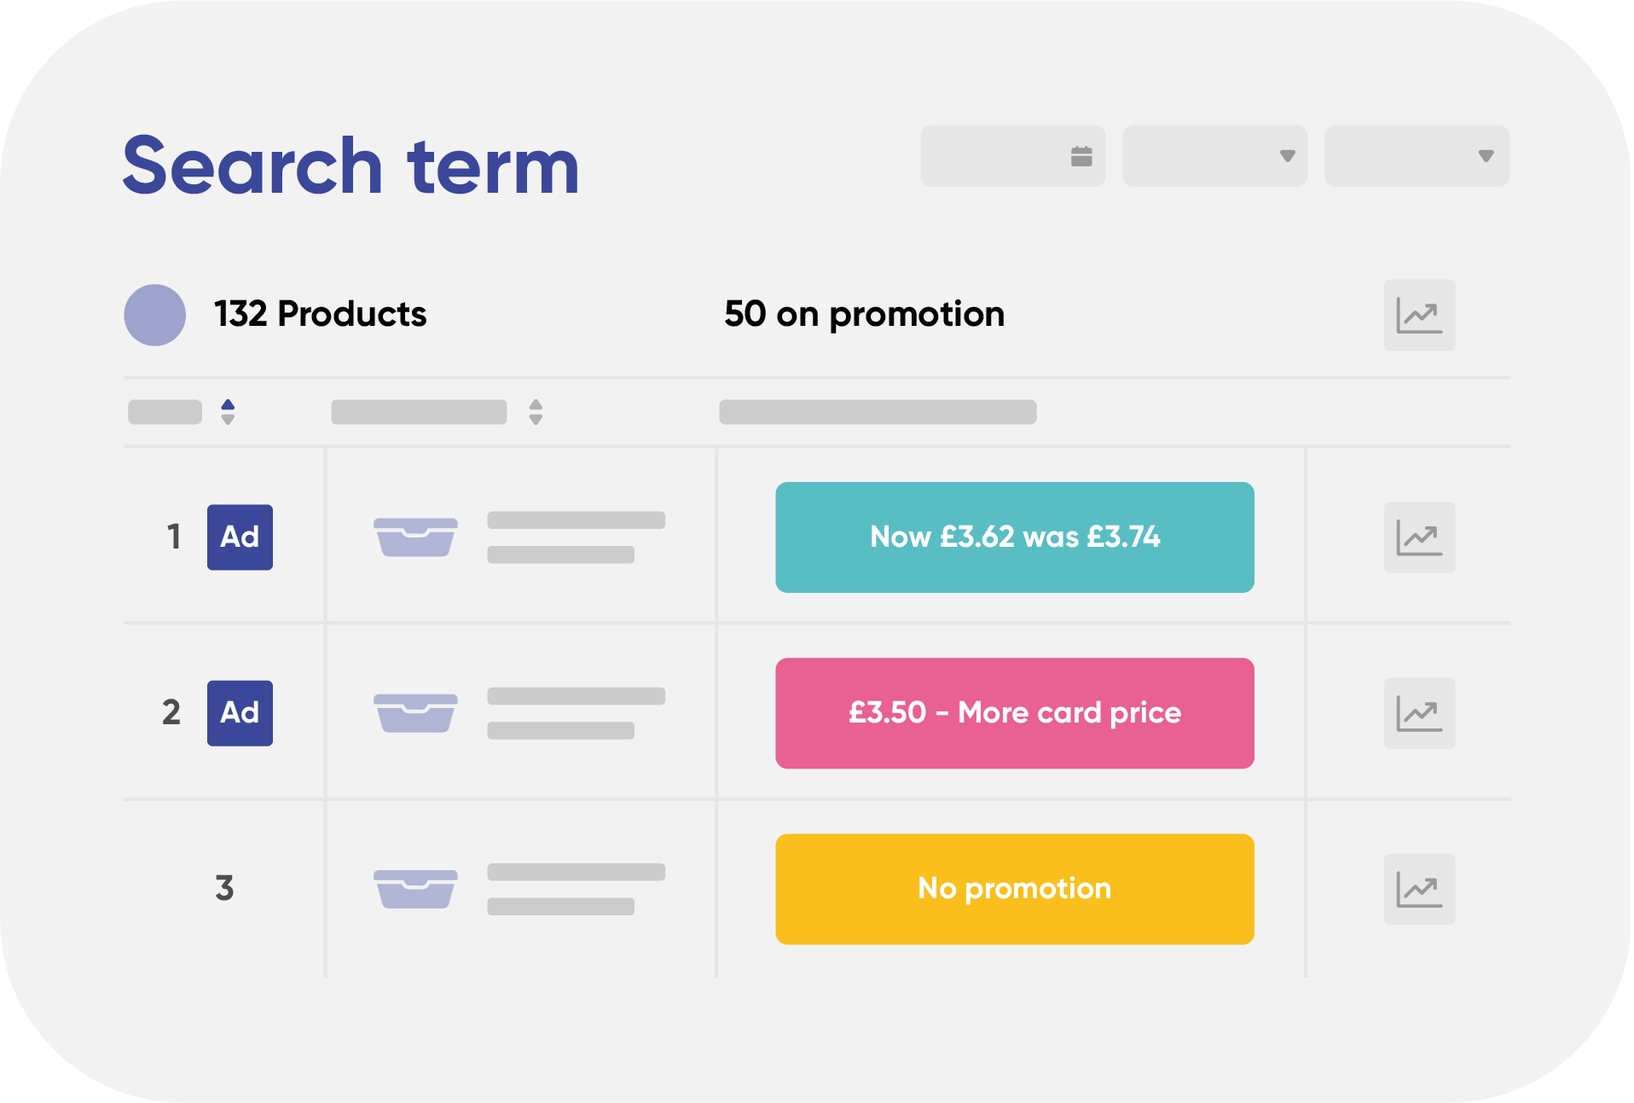This screenshot has height=1103, width=1634.
Task: Click the £3.50 More card price label
Action: [1014, 713]
